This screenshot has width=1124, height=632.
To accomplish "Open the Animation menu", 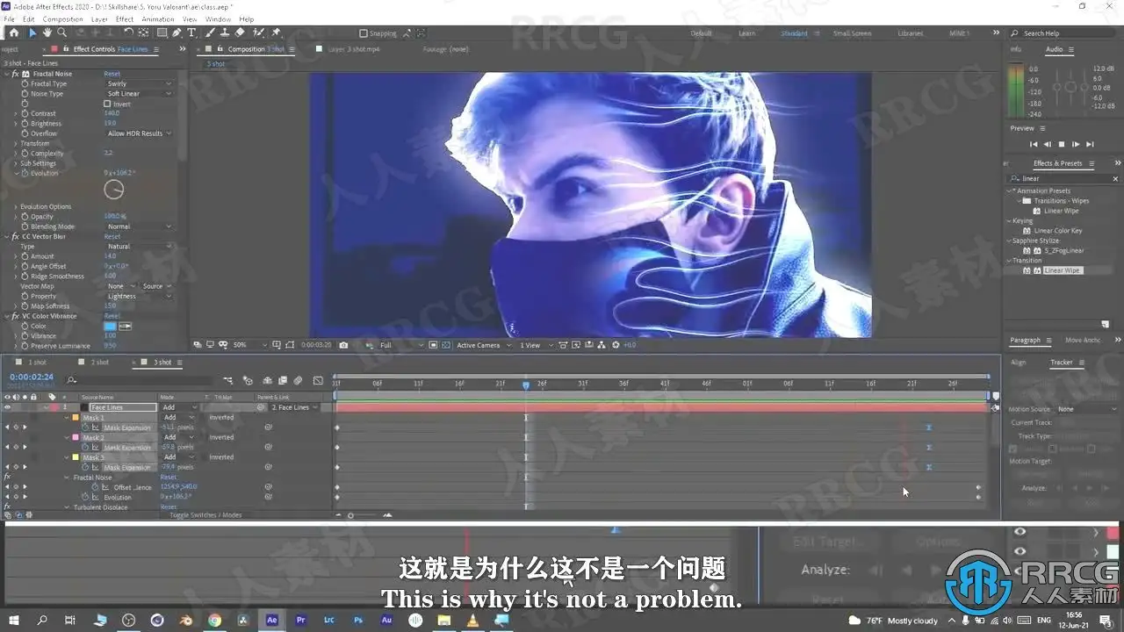I will click(158, 19).
